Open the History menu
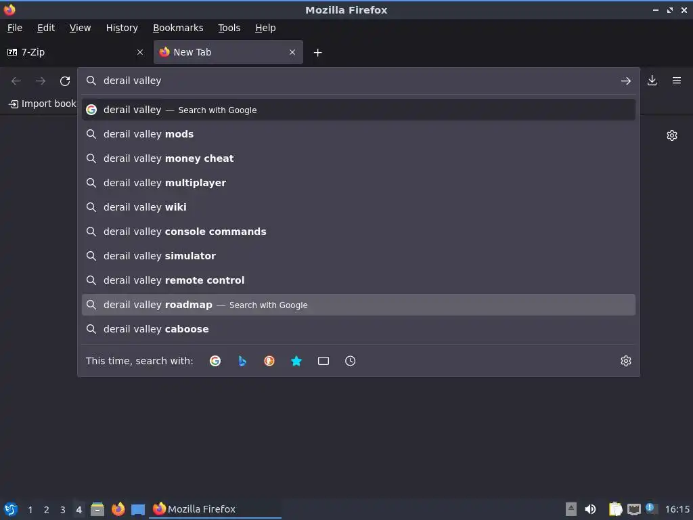Viewport: 693px width, 520px height. click(122, 28)
